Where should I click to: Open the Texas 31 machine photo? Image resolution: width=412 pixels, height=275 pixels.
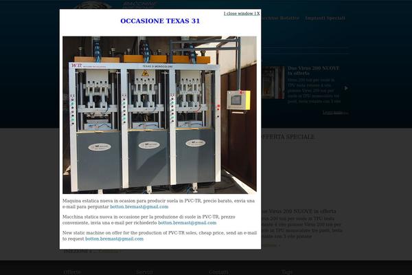pos(159,115)
